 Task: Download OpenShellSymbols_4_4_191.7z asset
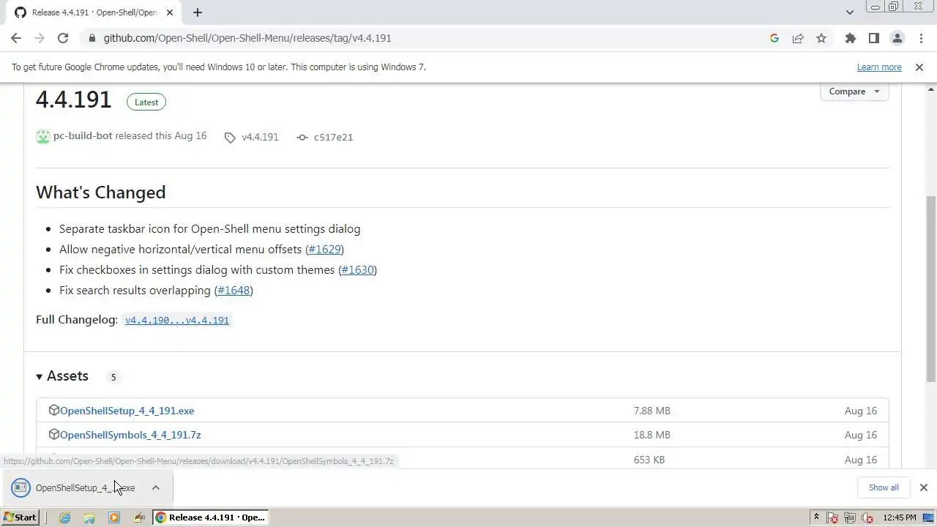pyautogui.click(x=130, y=435)
